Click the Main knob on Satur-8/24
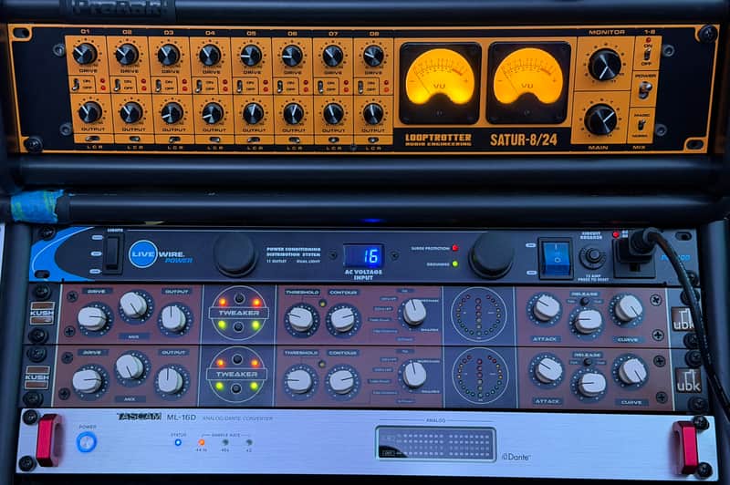Viewport: 730px width, 485px height. tap(600, 119)
